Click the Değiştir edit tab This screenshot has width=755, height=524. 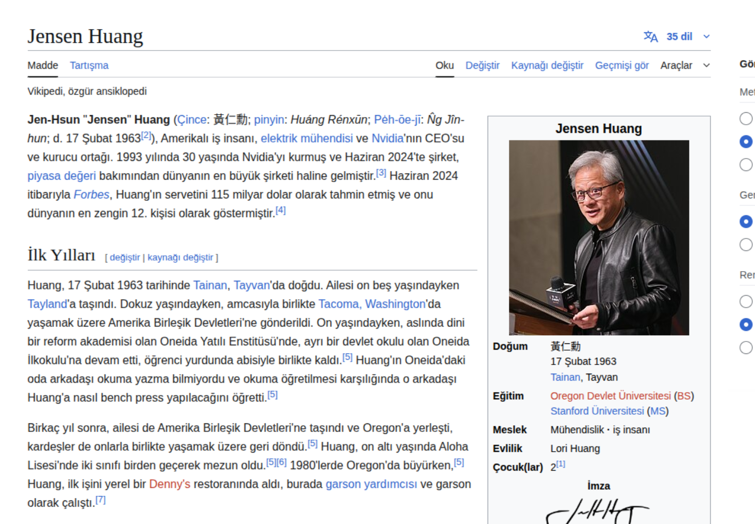[x=482, y=65]
